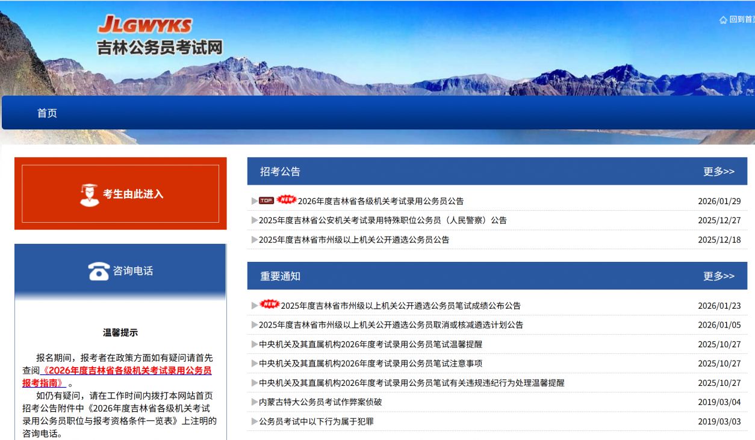This screenshot has height=440, width=755.
Task: Open 公务员考试中以下行为属于犯罪 article
Action: pyautogui.click(x=316, y=421)
